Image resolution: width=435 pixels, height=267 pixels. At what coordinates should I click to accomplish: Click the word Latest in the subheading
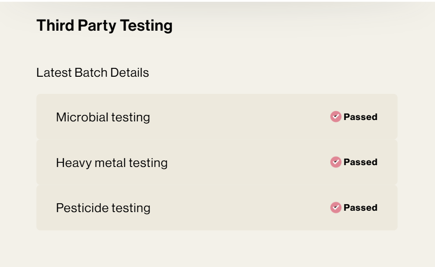tap(54, 73)
